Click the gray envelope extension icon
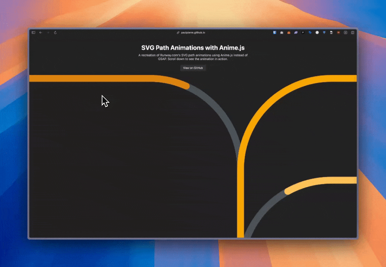 click(282, 33)
